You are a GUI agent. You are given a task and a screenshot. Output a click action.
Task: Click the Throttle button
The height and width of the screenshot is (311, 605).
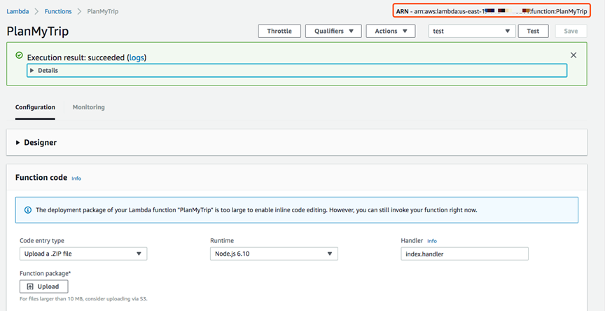tap(279, 31)
